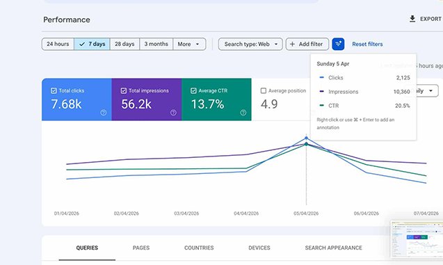The image size is (443, 265).
Task: Switch to the Countries tab
Action: click(199, 248)
